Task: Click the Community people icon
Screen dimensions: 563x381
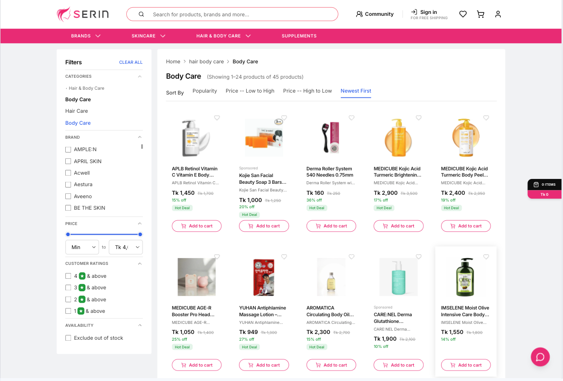Action: 359,14
